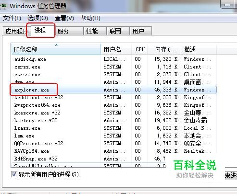This screenshot has height=194, width=237.
Task: Click the QQ安全... description cell
Action: (x=196, y=143)
